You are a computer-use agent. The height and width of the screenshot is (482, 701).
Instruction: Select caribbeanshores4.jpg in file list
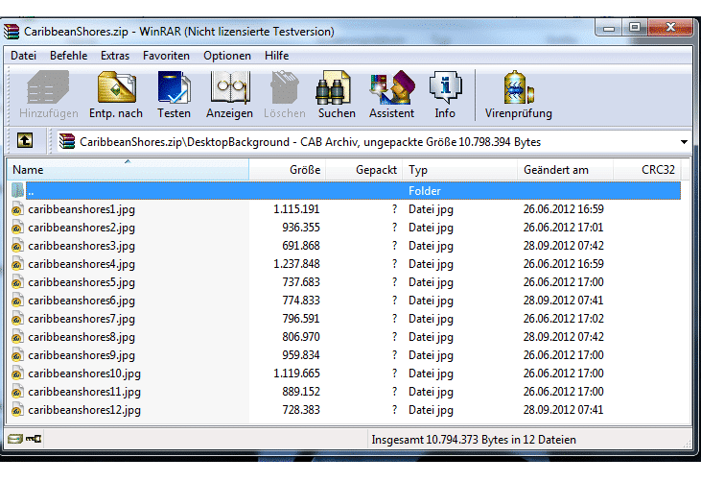click(82, 264)
